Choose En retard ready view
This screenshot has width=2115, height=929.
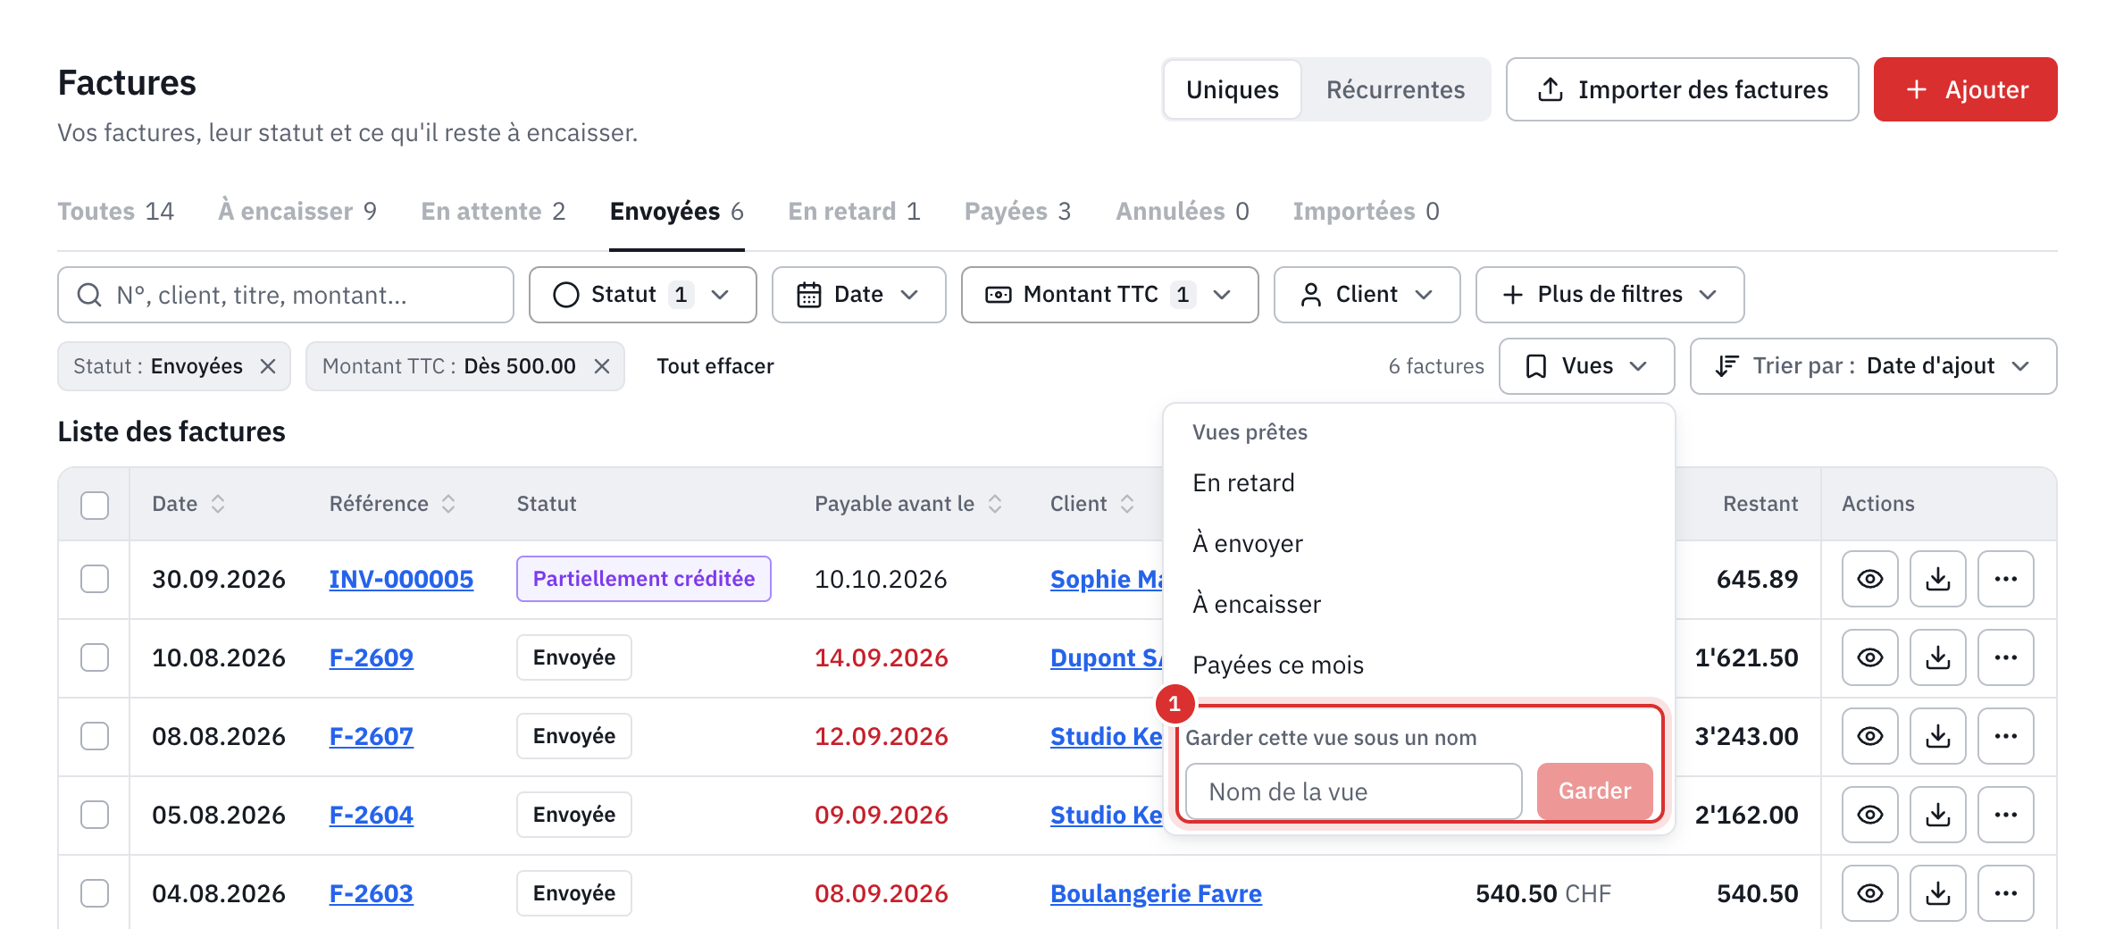(1418, 483)
